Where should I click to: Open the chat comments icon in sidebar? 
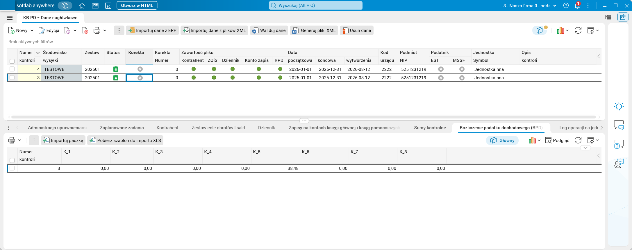pos(619,125)
